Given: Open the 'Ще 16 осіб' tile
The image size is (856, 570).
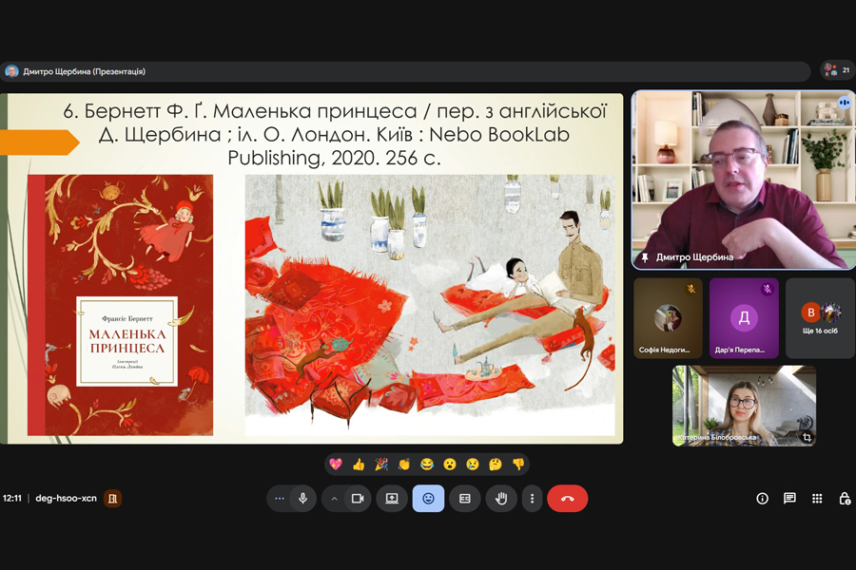Looking at the screenshot, I should tap(820, 318).
